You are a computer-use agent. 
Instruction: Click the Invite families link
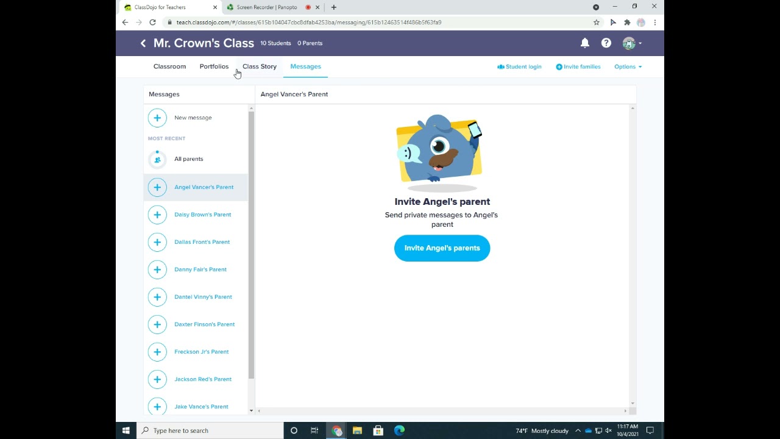pos(578,66)
